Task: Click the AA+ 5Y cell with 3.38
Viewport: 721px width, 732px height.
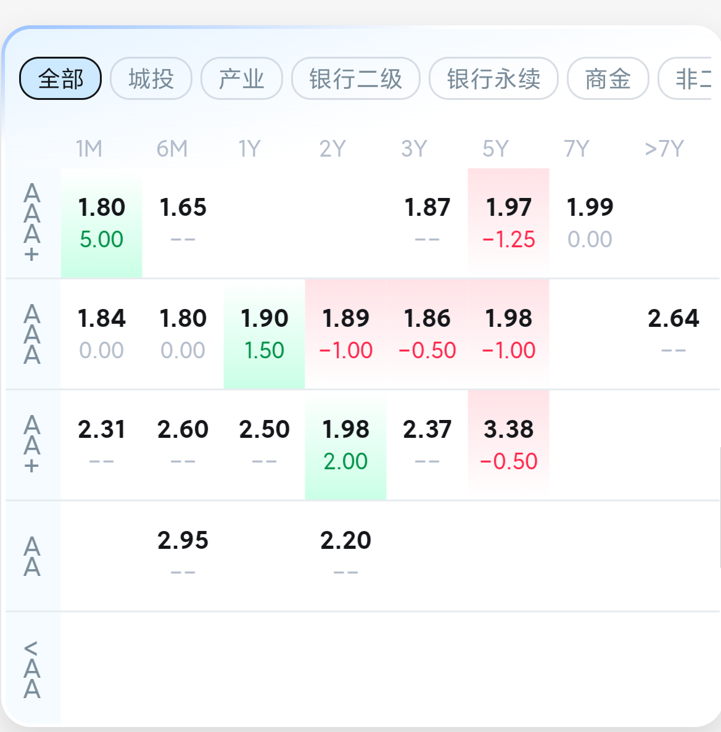Action: pos(509,445)
